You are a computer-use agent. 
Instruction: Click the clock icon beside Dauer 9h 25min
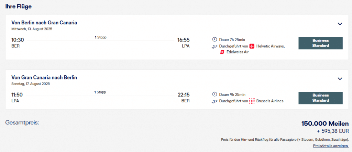215,94
